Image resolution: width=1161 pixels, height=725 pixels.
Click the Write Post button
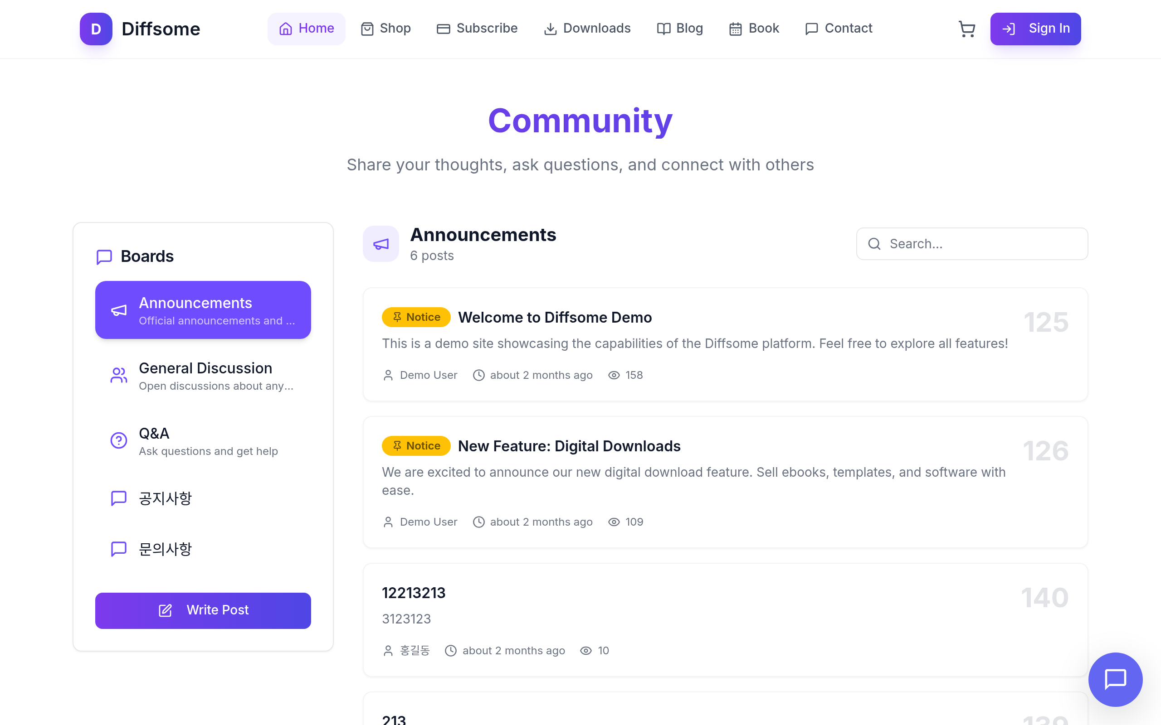click(x=203, y=610)
